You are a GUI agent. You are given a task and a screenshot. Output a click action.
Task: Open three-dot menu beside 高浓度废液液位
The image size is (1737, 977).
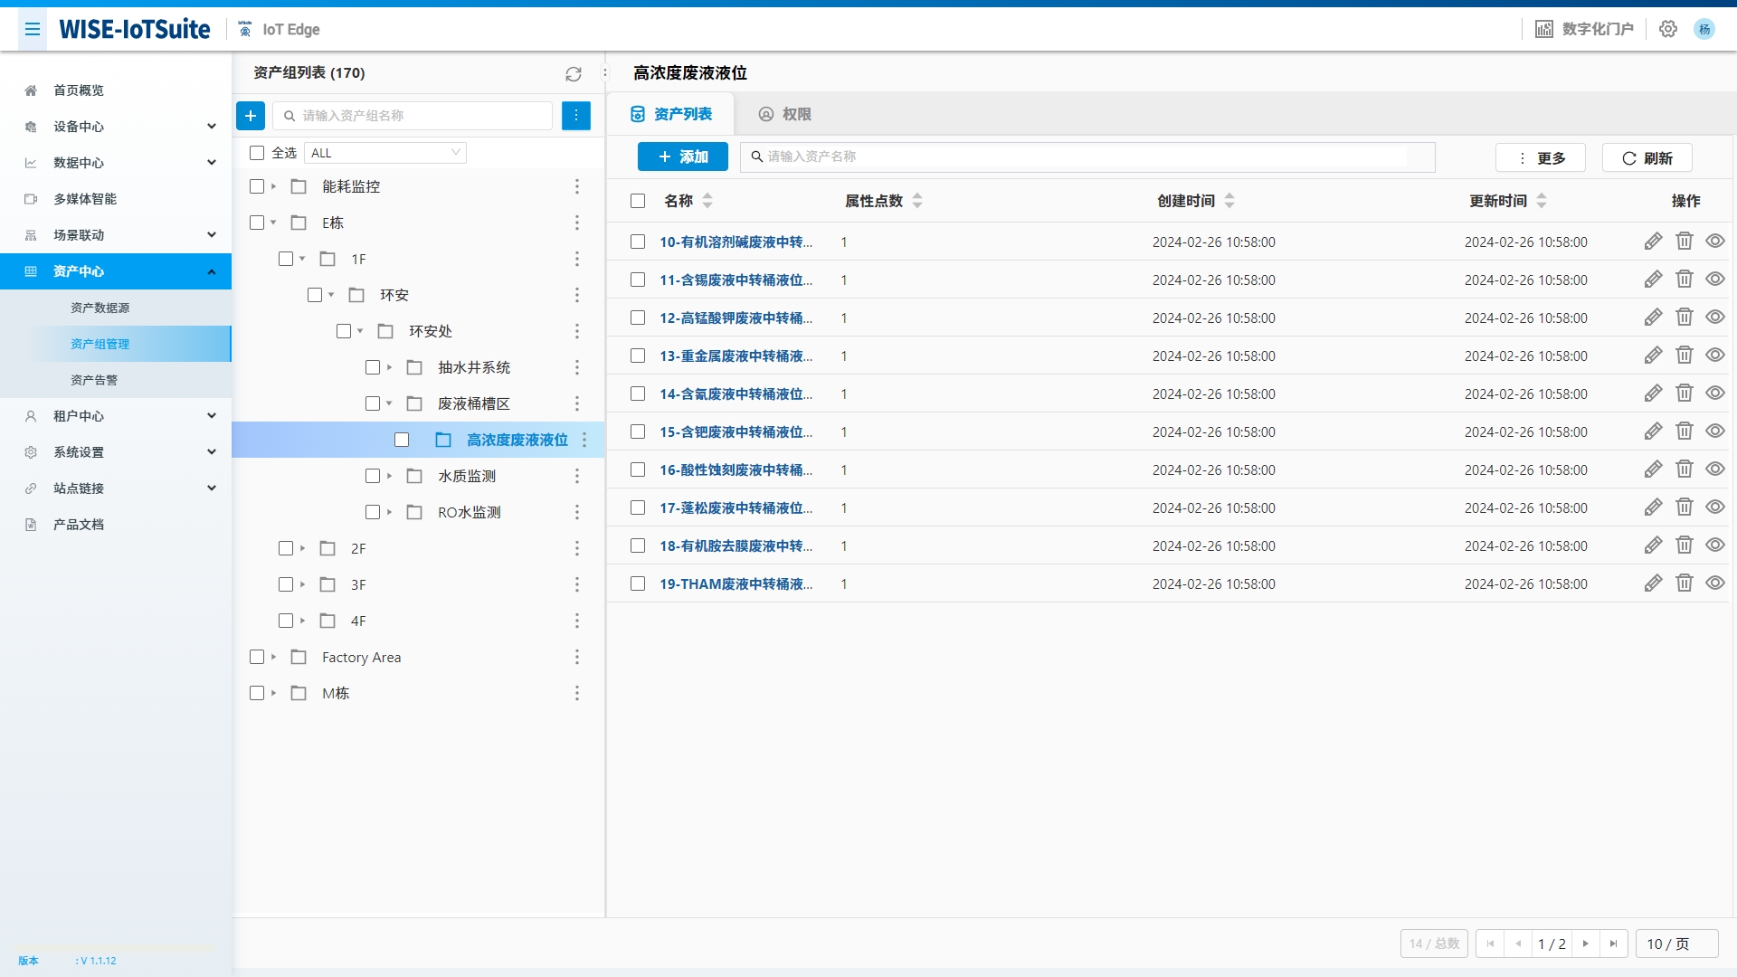click(x=586, y=440)
